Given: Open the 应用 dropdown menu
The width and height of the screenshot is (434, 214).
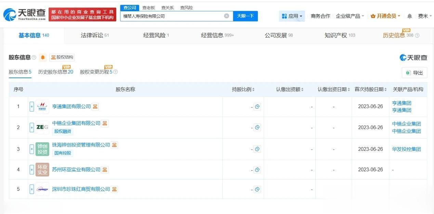Looking at the screenshot, I should click(292, 16).
